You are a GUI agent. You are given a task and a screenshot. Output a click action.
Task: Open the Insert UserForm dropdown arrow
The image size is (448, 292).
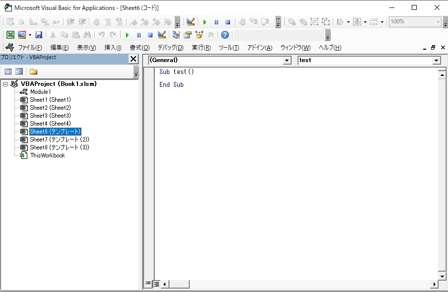pyautogui.click(x=30, y=35)
